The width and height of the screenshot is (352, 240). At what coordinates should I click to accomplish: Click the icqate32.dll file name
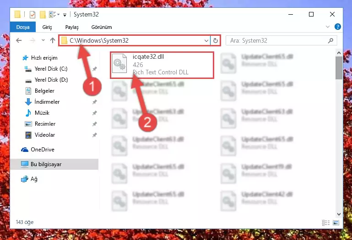(148, 57)
